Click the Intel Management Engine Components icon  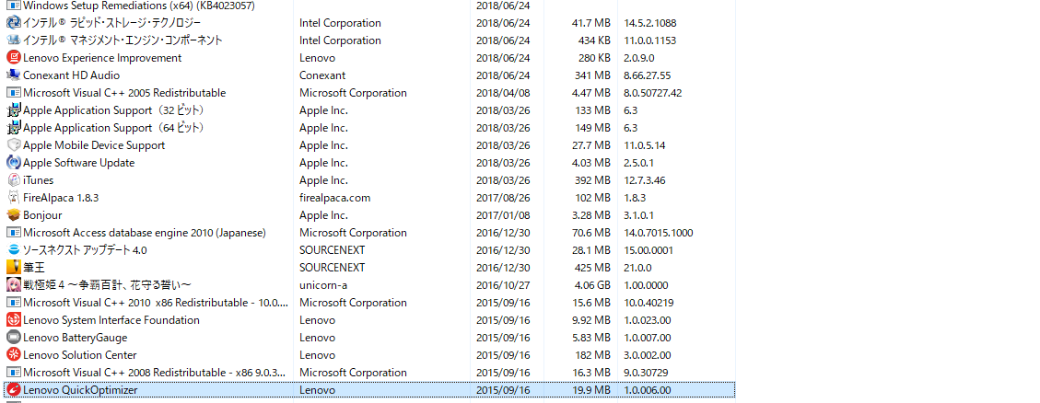pyautogui.click(x=13, y=40)
